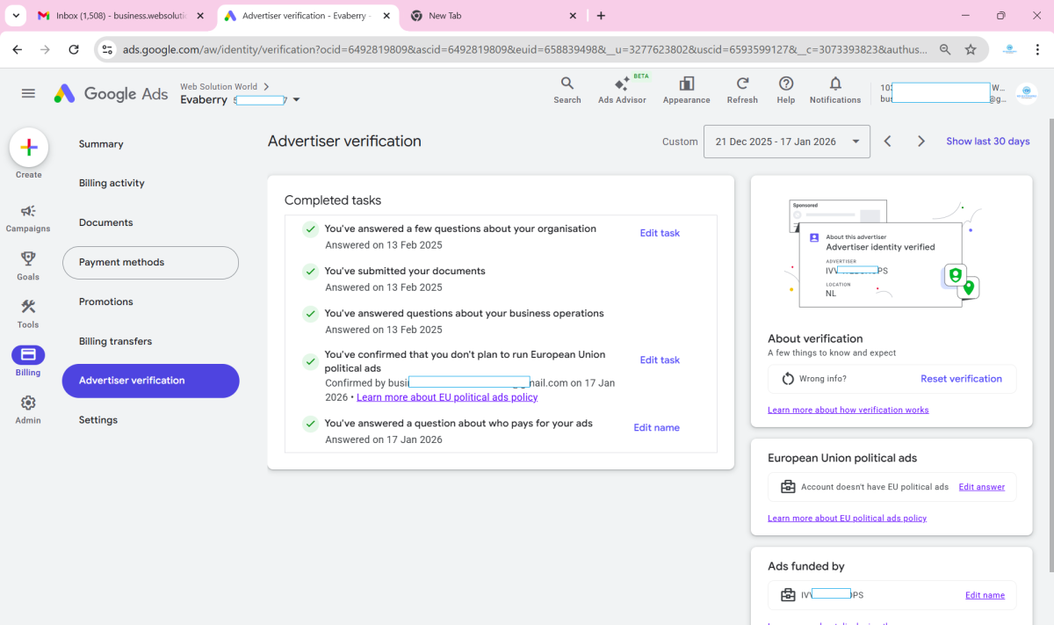Open the Help icon

pos(786,89)
